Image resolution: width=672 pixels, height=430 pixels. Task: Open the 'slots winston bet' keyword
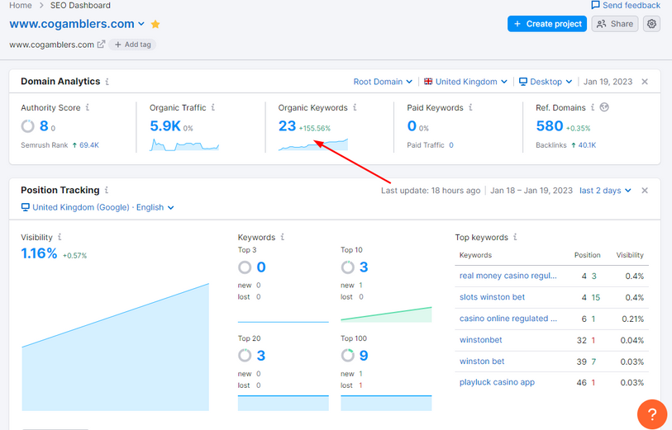coord(492,297)
